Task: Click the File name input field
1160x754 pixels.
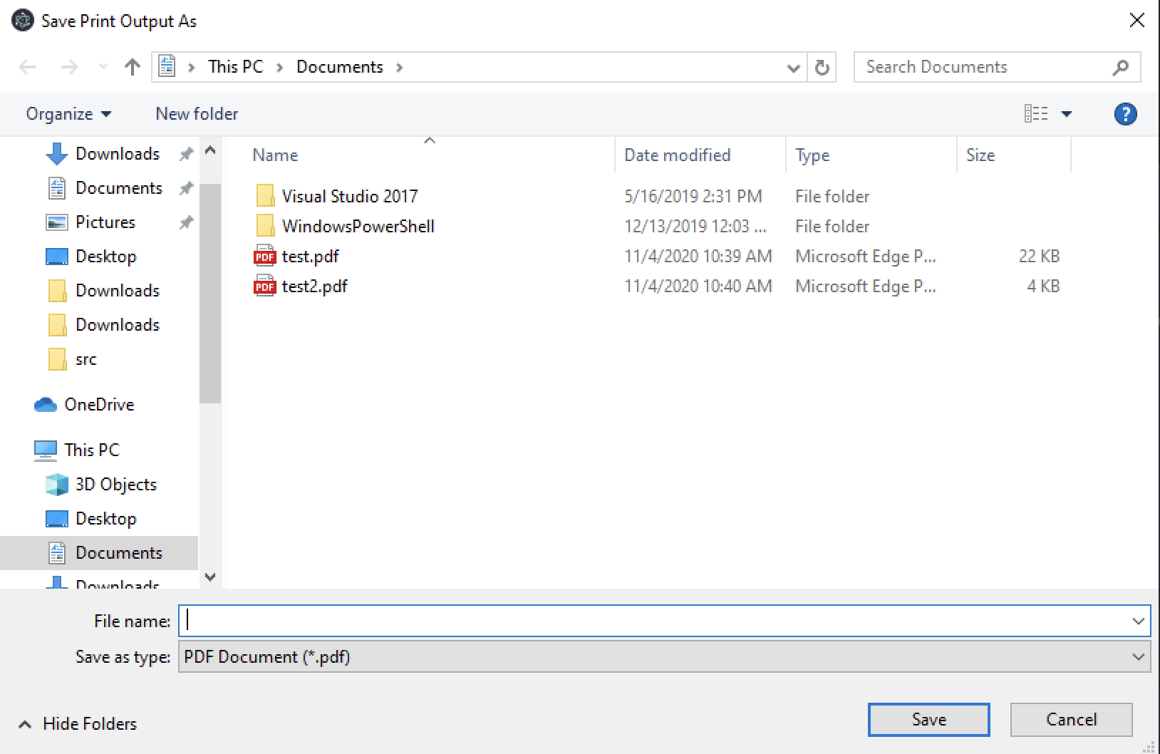Action: pyautogui.click(x=570, y=620)
